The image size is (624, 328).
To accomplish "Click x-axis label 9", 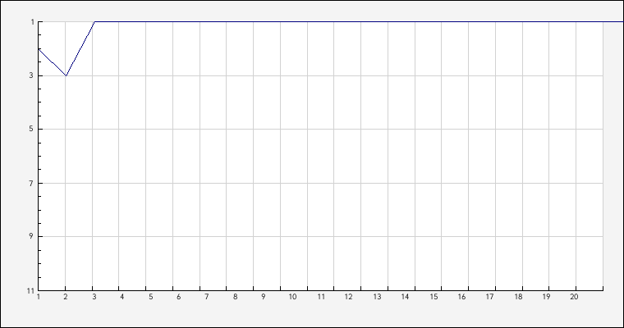I will click(x=263, y=297).
